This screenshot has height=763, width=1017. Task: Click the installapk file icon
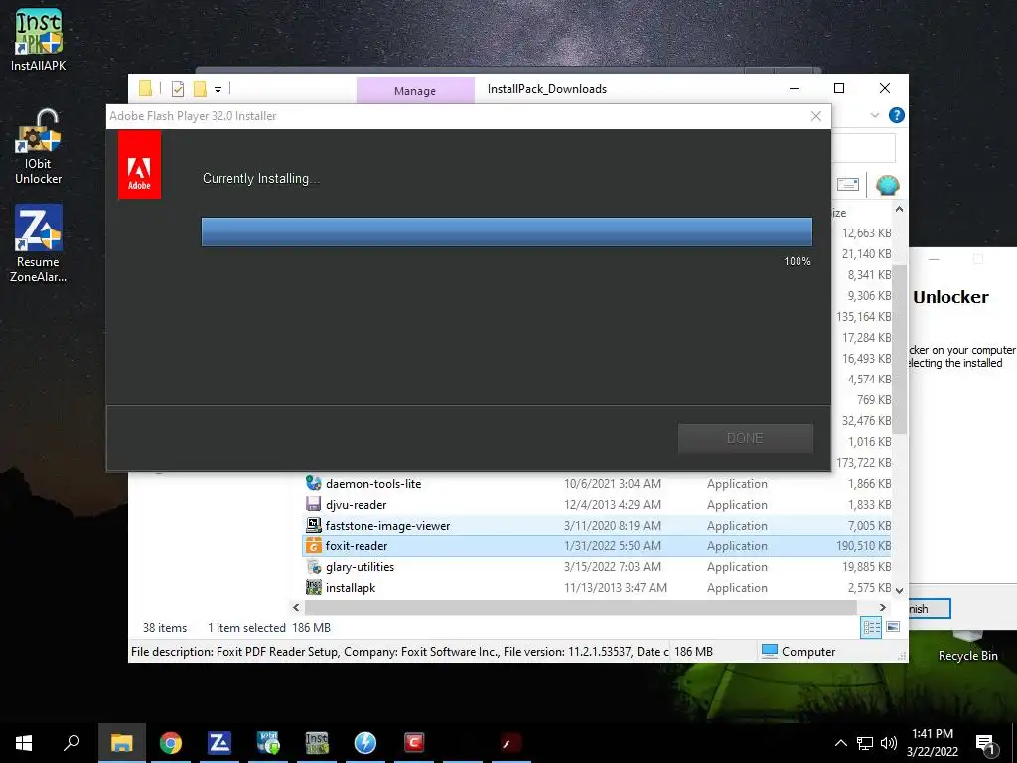pos(313,587)
